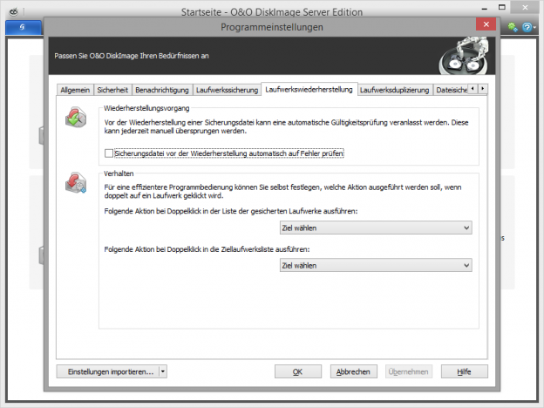Click the O&O application icon in title bar
Image resolution: width=544 pixels, height=408 pixels.
click(x=14, y=12)
